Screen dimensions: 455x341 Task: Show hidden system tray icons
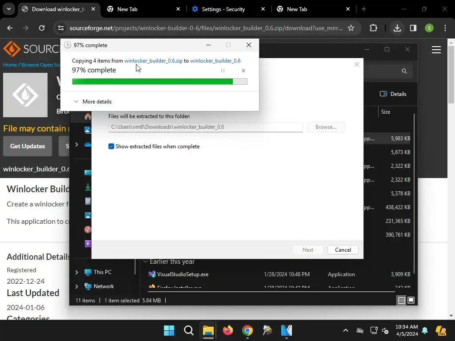(345, 330)
